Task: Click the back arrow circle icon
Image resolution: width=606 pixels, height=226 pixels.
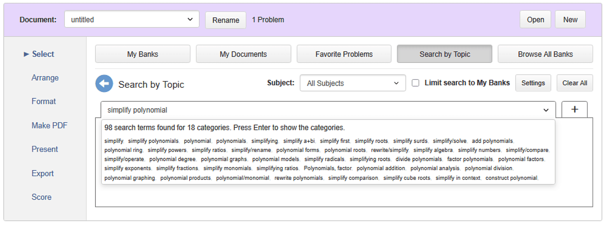Action: [104, 84]
